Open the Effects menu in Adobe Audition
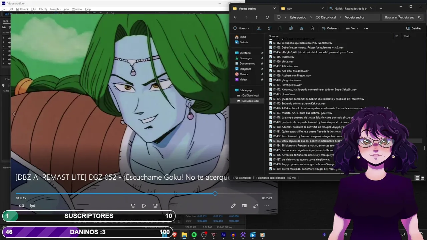427x240 pixels. pyautogui.click(x=43, y=9)
